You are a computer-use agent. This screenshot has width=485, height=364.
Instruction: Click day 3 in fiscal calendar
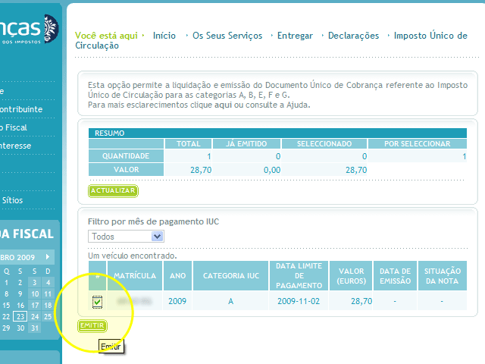[35, 283]
